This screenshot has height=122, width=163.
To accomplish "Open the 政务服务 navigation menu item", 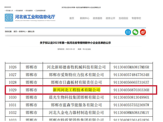I will (98, 18).
